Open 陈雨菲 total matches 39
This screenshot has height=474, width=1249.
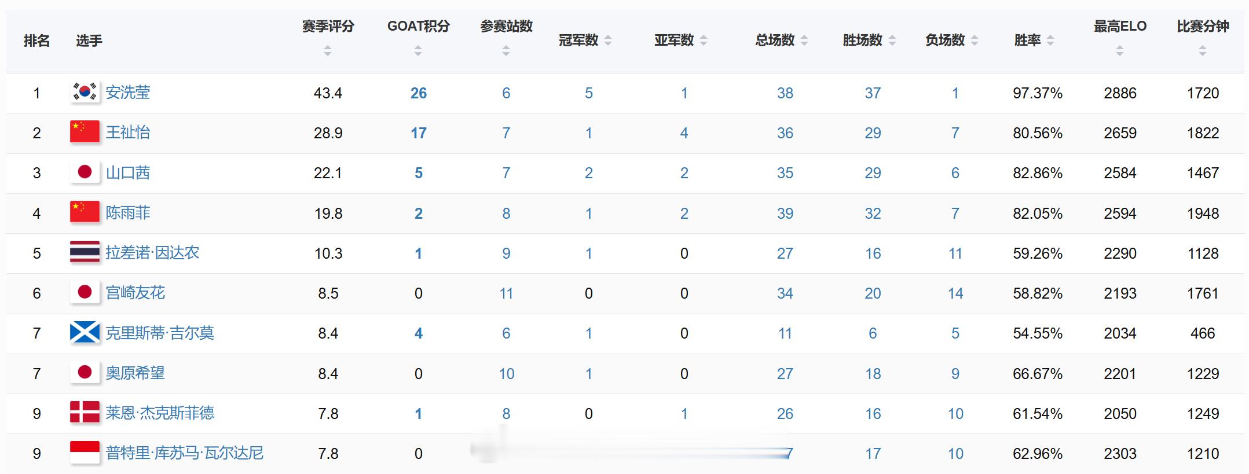(x=785, y=214)
